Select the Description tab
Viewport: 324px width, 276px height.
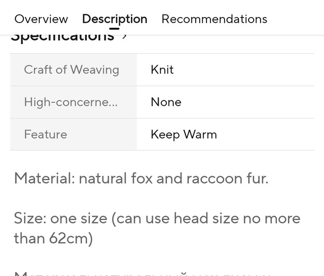pos(115,19)
